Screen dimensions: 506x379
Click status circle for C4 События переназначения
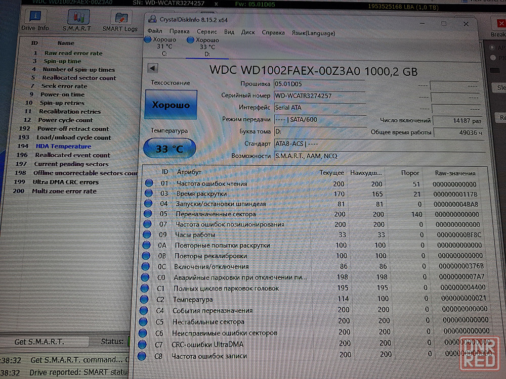[x=143, y=310]
